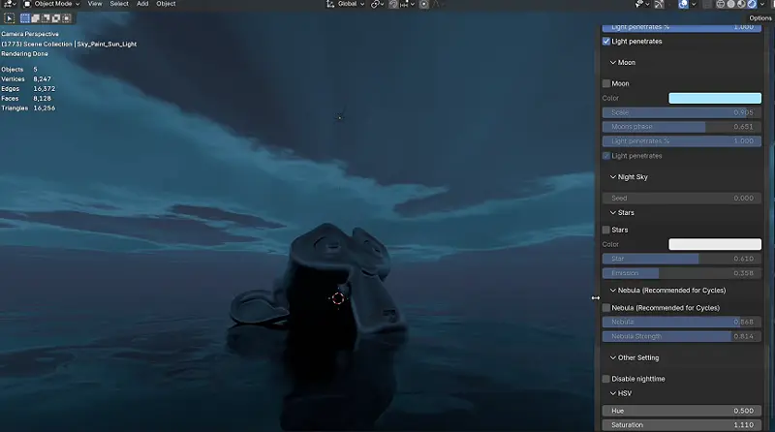Open the Select menu
The height and width of the screenshot is (432, 775).
coord(119,4)
